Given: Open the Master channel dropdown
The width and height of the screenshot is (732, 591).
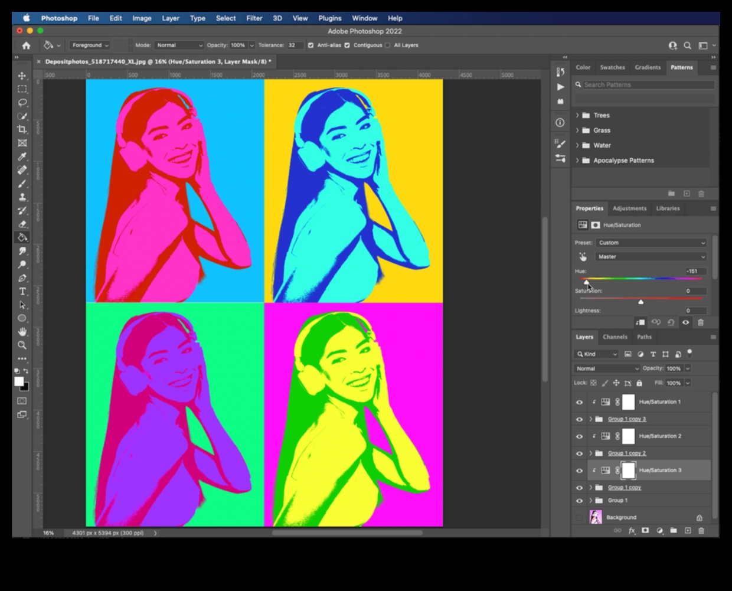Looking at the screenshot, I should tap(651, 256).
